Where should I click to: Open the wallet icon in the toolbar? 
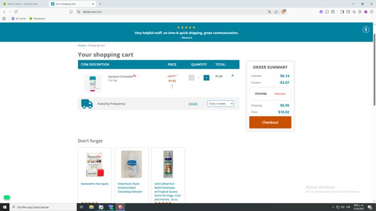(348, 12)
